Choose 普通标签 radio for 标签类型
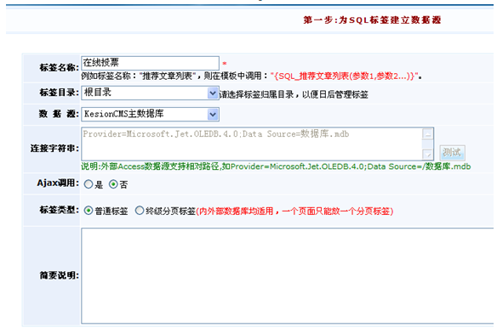This screenshot has width=497, height=333. (x=89, y=211)
